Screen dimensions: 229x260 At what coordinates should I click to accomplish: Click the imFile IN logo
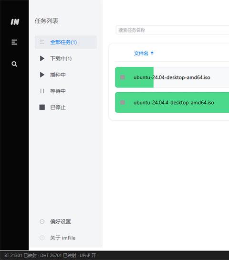15,22
